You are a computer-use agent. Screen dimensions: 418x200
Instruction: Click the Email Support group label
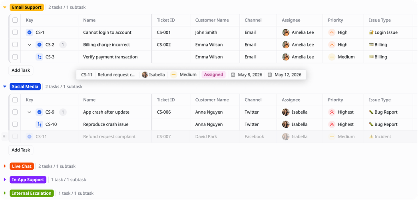[x=27, y=8]
